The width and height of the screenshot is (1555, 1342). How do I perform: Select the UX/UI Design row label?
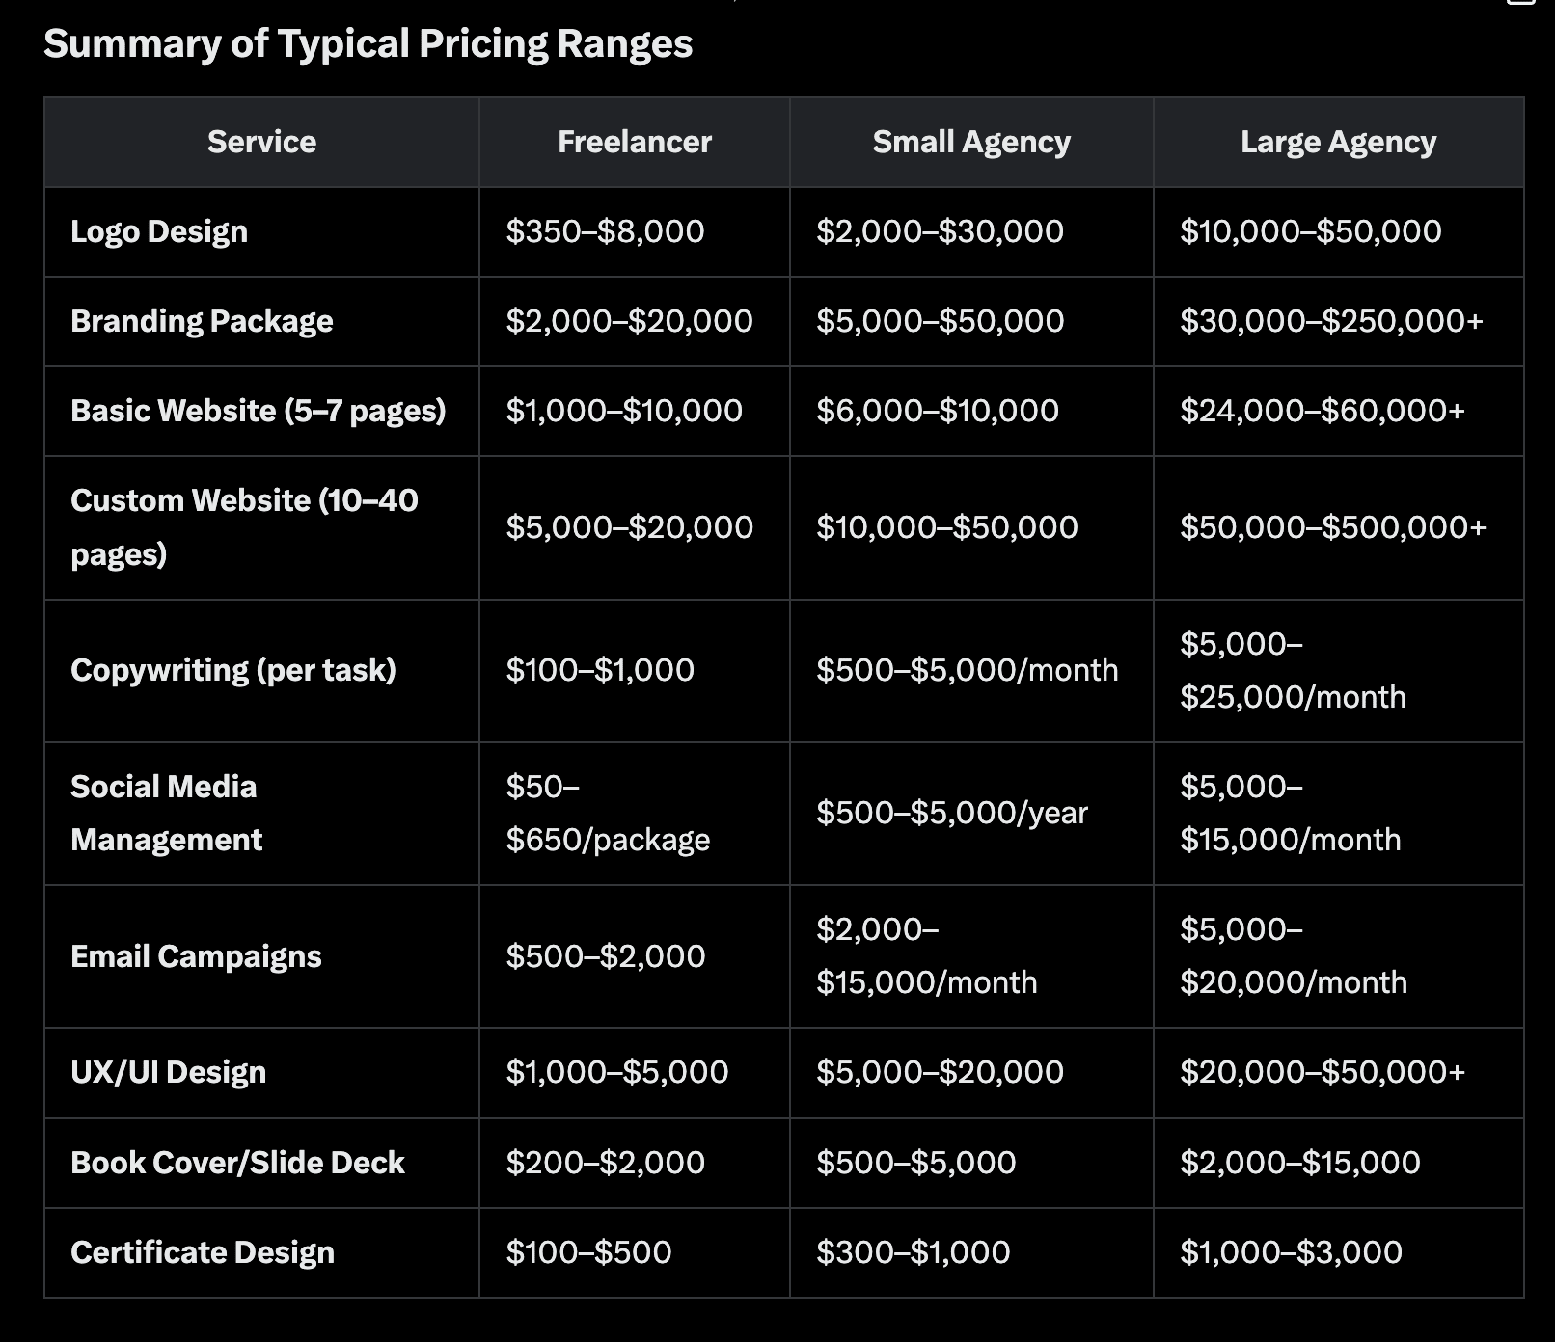pyautogui.click(x=168, y=1073)
